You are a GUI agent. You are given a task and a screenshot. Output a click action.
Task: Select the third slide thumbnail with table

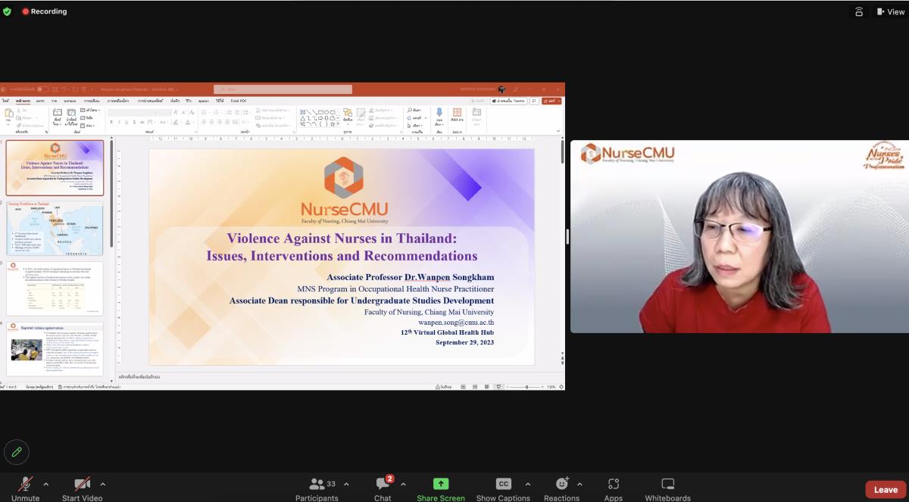click(x=55, y=288)
